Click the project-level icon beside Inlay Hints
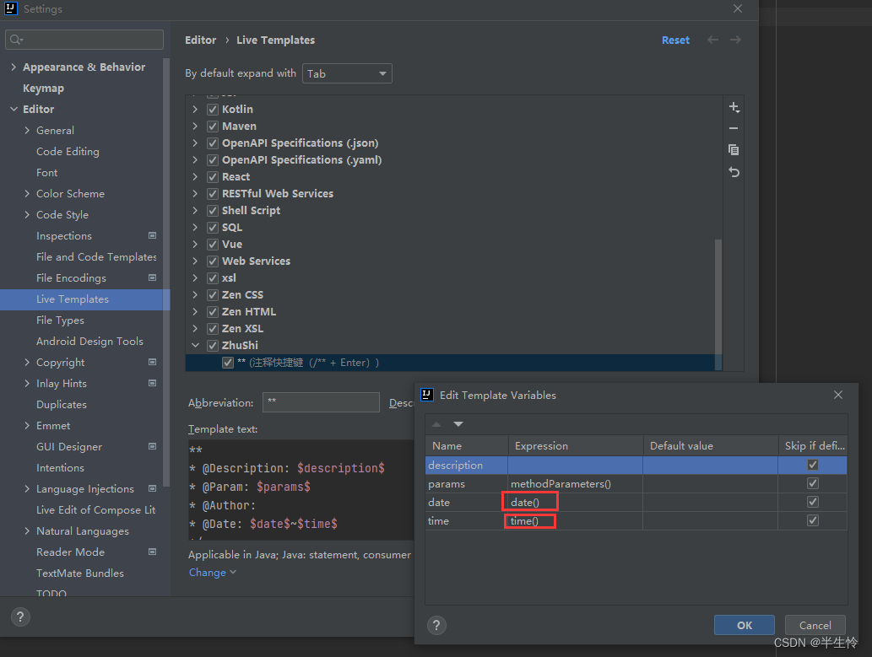 coord(153,384)
